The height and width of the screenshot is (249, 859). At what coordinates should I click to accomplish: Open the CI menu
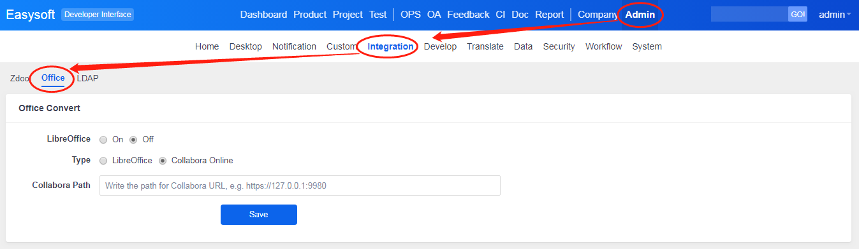[x=501, y=15]
